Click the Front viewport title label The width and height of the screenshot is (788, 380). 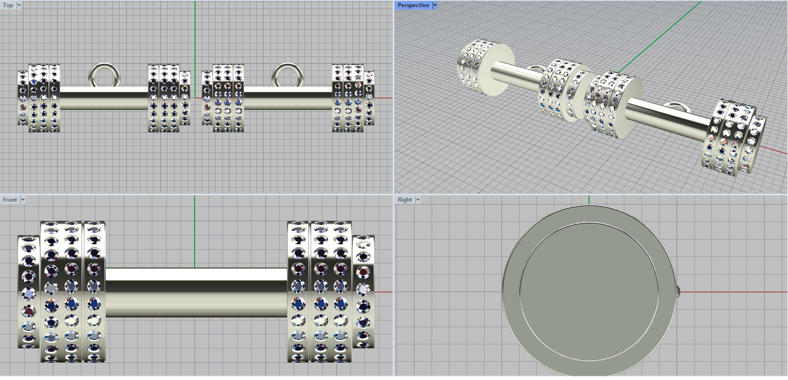pyautogui.click(x=9, y=200)
